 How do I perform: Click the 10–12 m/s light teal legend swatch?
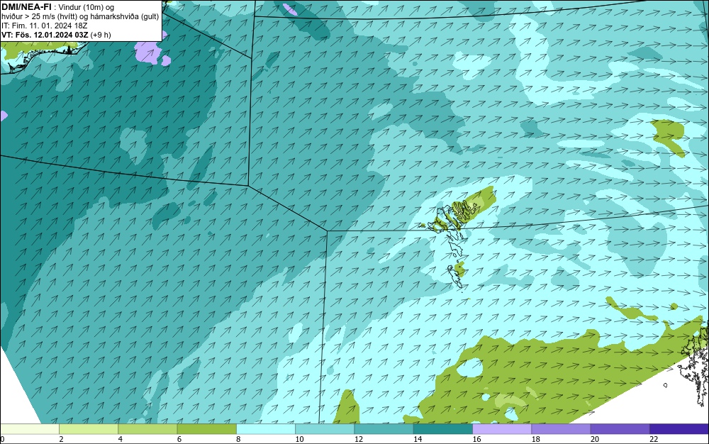[325, 429]
